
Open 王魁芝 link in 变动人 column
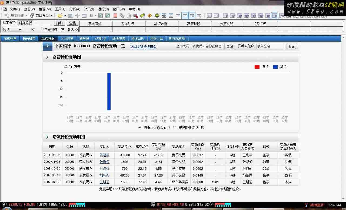pyautogui.click(x=104, y=182)
